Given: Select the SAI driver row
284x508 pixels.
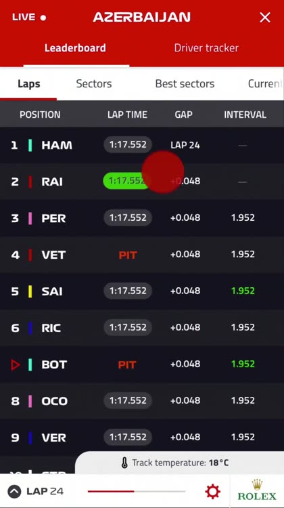Looking at the screenshot, I should pyautogui.click(x=142, y=291).
